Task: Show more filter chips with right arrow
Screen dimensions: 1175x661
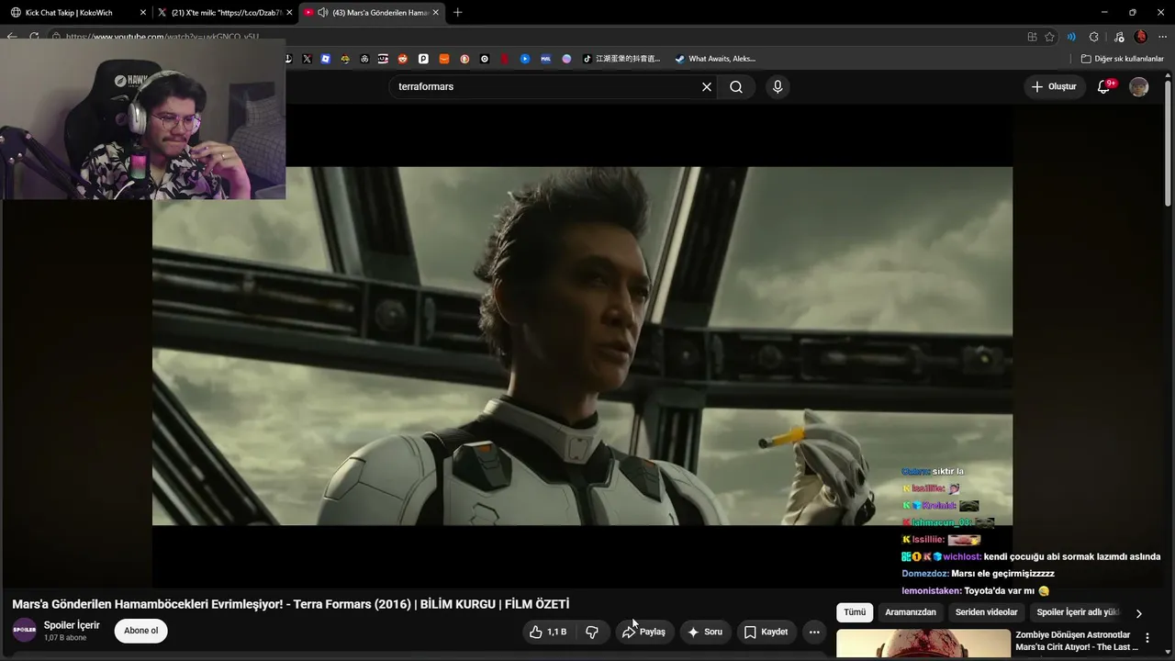Action: (1139, 613)
